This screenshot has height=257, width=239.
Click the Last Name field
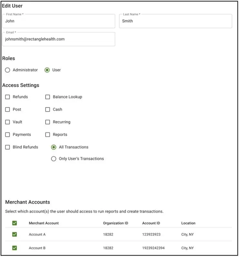coord(176,21)
